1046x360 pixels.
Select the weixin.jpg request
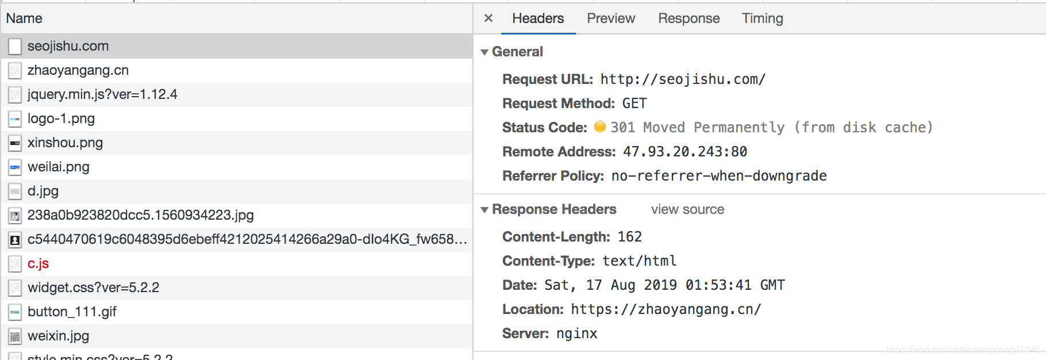236,336
